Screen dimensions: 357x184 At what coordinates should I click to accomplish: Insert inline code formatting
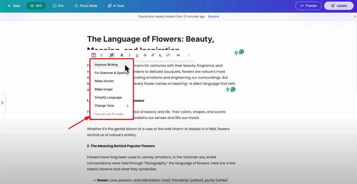click(x=168, y=55)
